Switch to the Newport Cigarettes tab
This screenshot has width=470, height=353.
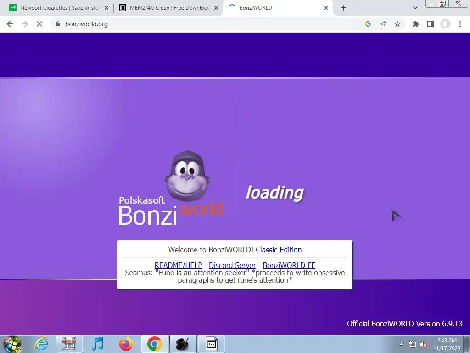point(58,8)
